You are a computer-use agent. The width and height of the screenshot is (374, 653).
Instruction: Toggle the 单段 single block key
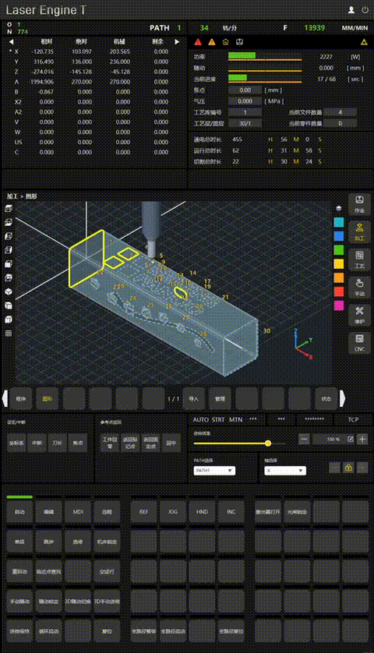(19, 542)
